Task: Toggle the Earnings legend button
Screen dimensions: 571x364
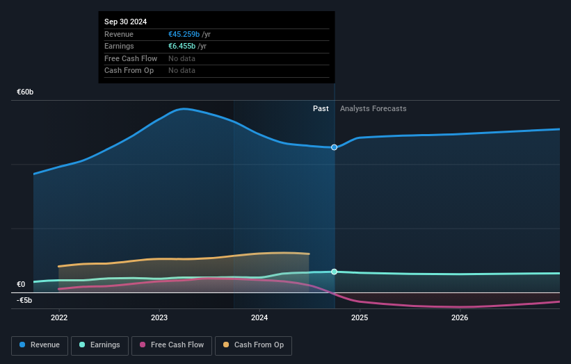Action: [x=99, y=345]
